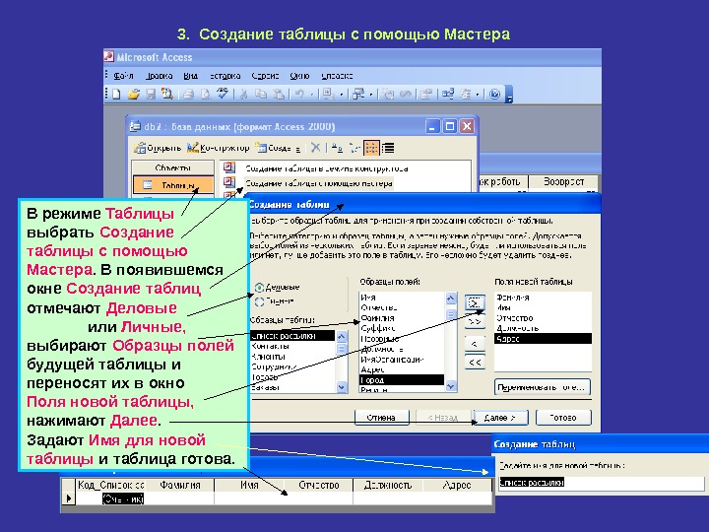Select the Личные radio button
This screenshot has height=532, width=709.
(x=260, y=301)
